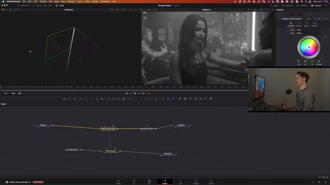Open the Timeline menu

[43, 2]
